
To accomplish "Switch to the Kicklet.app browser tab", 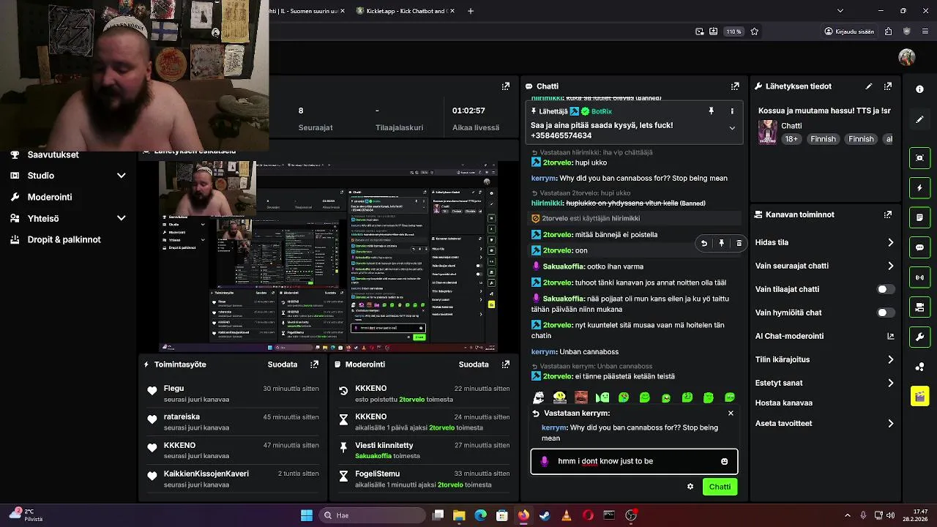I will click(405, 11).
